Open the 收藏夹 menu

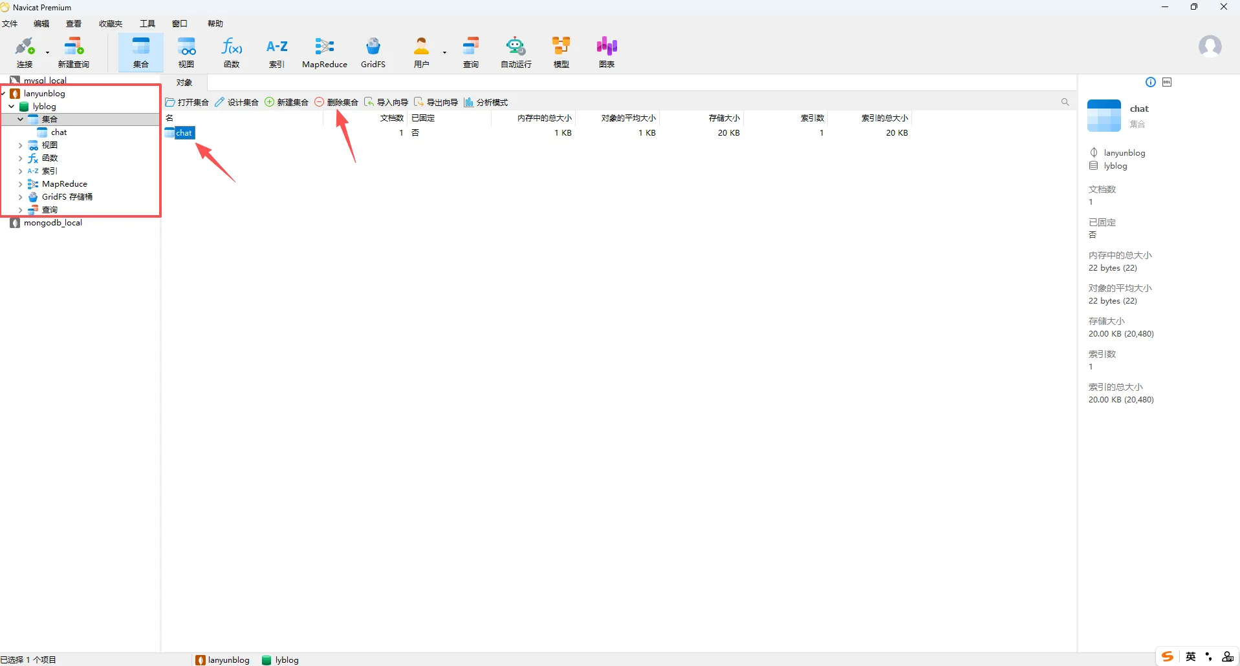pyautogui.click(x=111, y=24)
